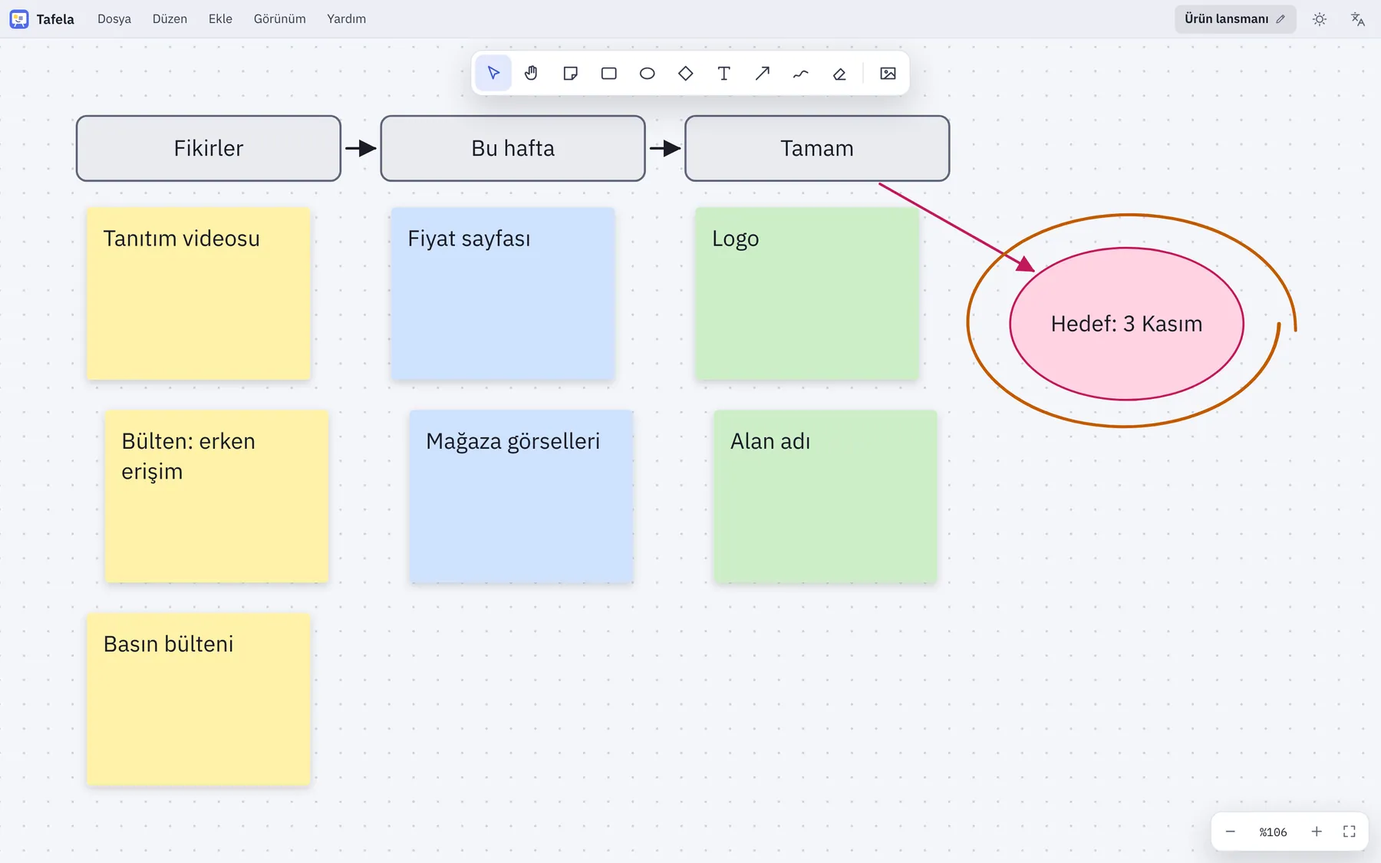Select the arrow between Fikirler and Bu hafta
The height and width of the screenshot is (863, 1381).
[361, 148]
